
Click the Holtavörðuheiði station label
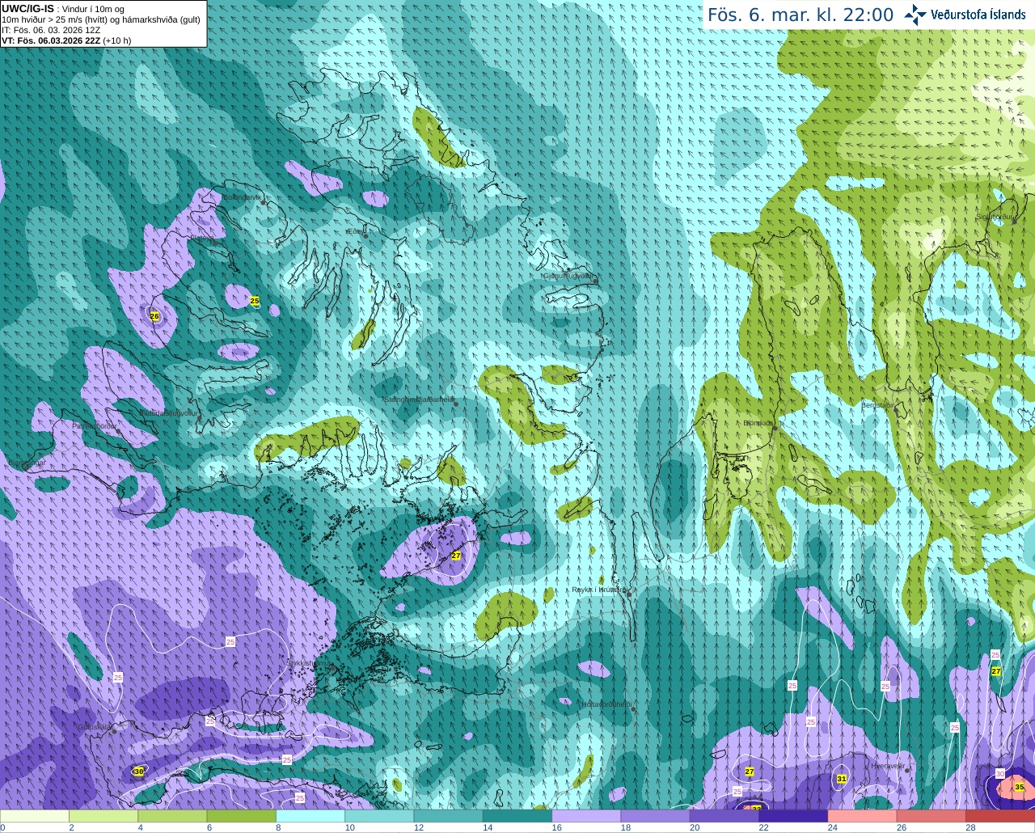[x=606, y=704]
